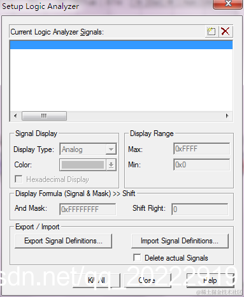Click the red Delete signal icon
The width and height of the screenshot is (244, 297).
226,31
